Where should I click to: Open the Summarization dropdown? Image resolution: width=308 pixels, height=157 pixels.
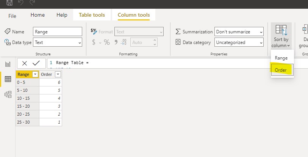point(239,32)
